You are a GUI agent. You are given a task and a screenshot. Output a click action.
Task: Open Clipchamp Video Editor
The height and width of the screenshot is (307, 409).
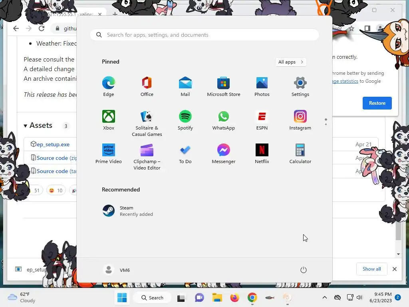coord(147,157)
